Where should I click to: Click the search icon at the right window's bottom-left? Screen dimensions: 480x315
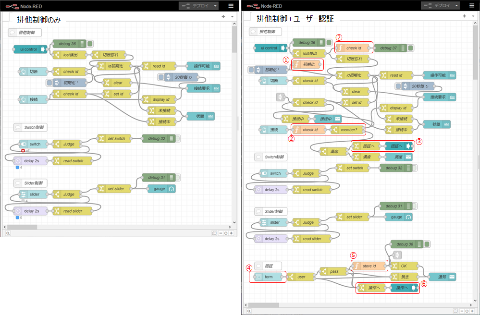(x=249, y=311)
